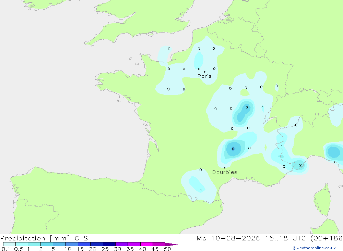
Task: Select the 1–2 mm legend color swatch
Action: click(34, 244)
